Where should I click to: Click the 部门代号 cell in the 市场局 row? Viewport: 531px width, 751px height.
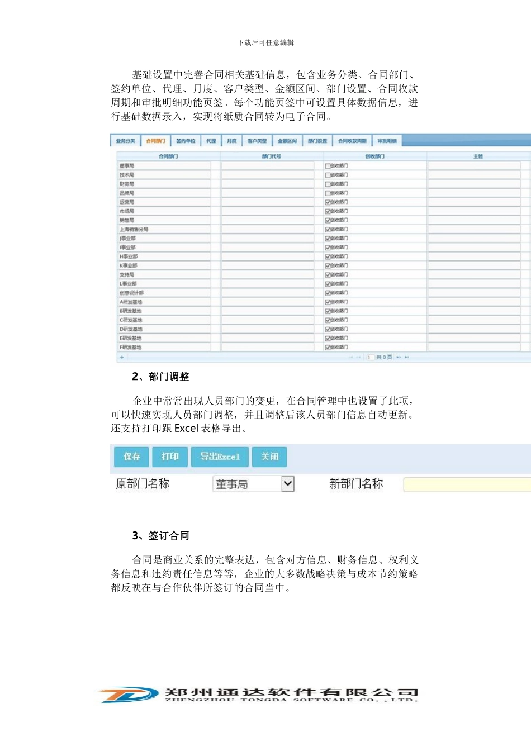click(x=268, y=211)
